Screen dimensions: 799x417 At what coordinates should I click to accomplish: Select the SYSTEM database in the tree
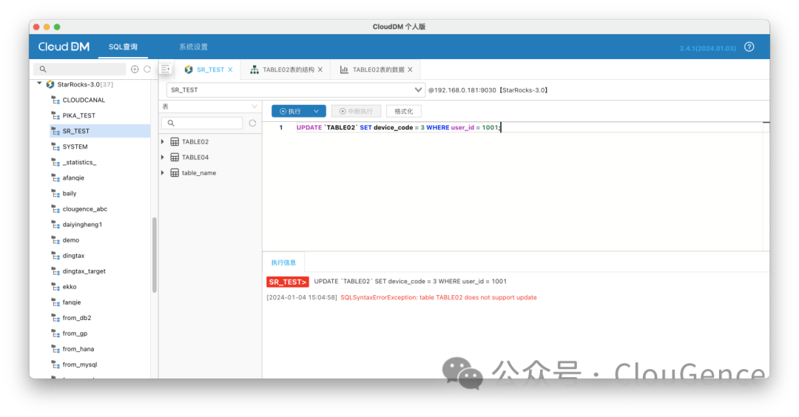(75, 147)
